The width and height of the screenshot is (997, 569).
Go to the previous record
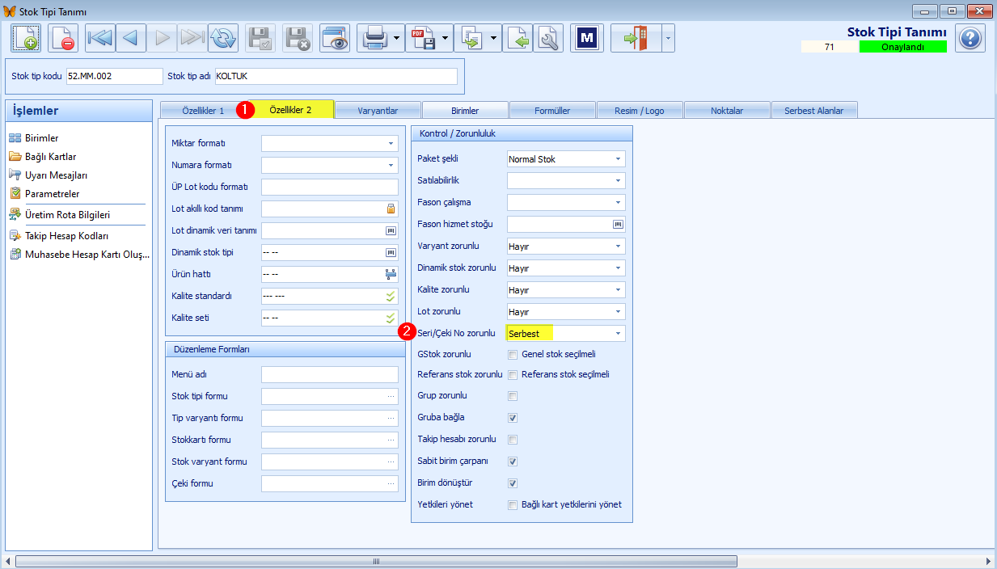click(x=130, y=38)
